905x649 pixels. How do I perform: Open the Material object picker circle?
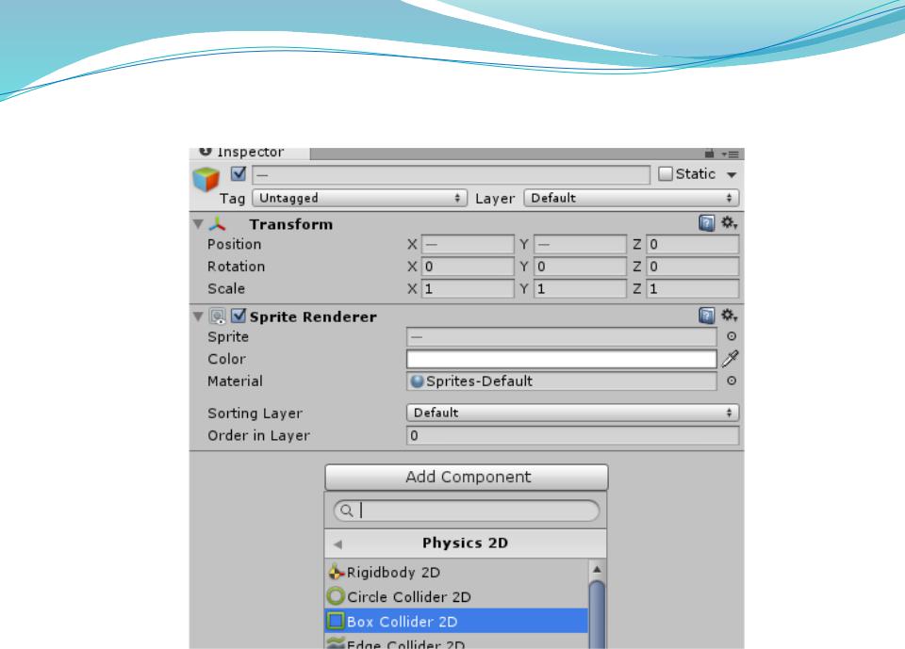coord(732,381)
